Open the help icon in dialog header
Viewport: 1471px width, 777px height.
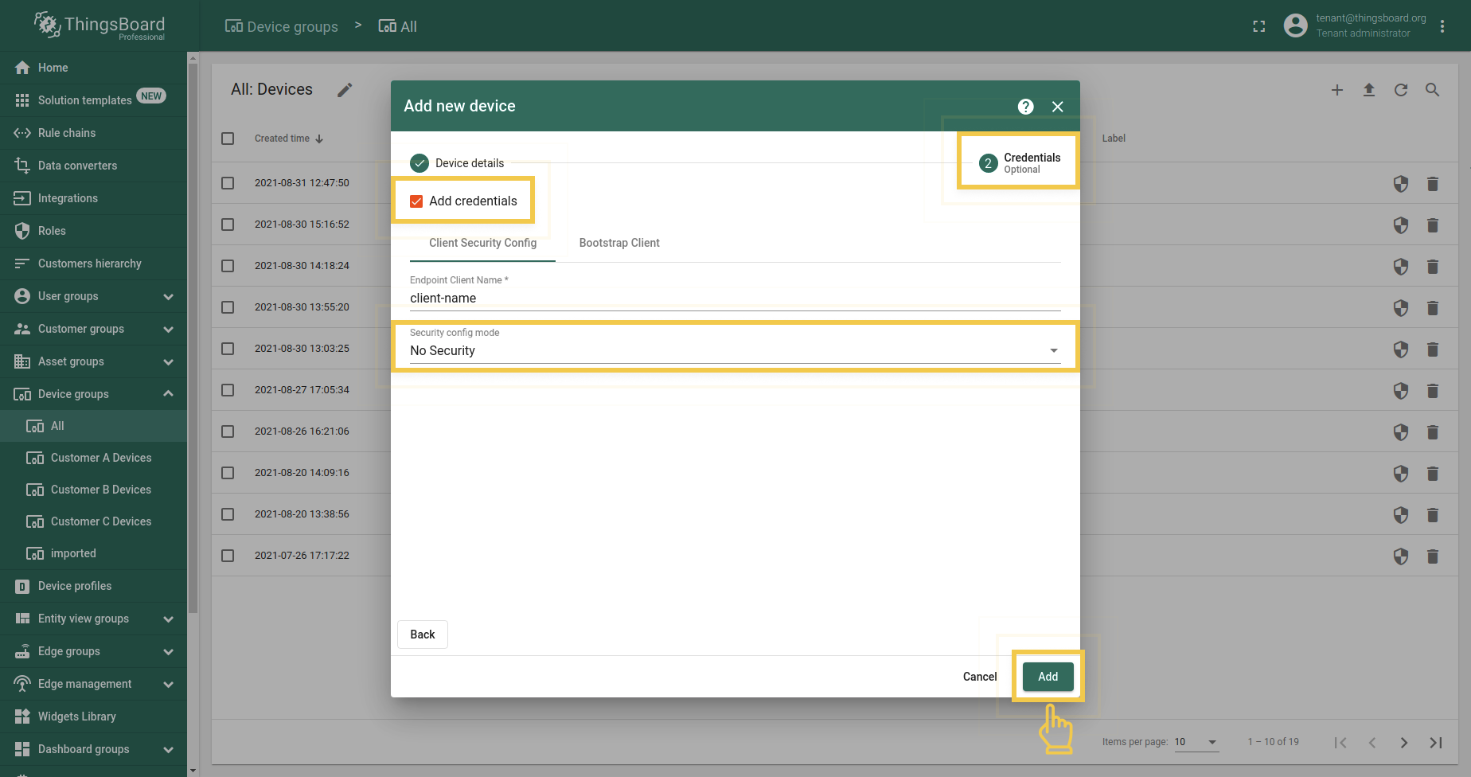tap(1026, 107)
